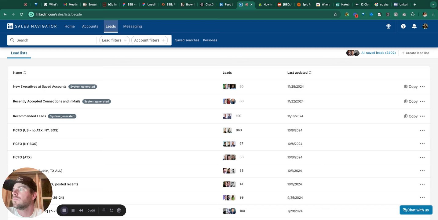This screenshot has width=438, height=220.
Task: Click the magnifier icon in Search field
Action: tap(12, 40)
